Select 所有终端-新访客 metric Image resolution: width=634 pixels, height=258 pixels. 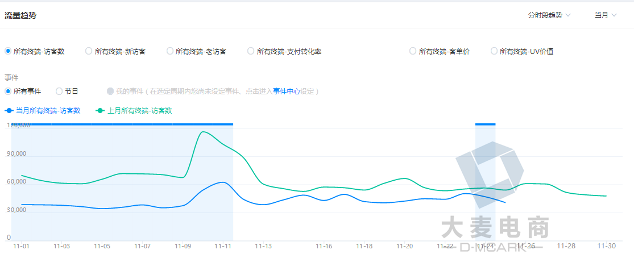click(x=89, y=51)
